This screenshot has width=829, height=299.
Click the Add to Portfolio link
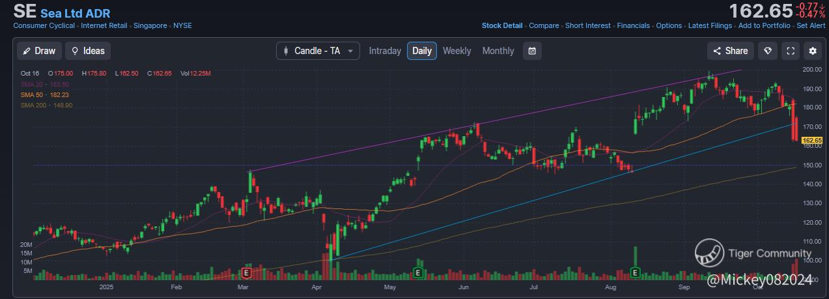click(764, 25)
